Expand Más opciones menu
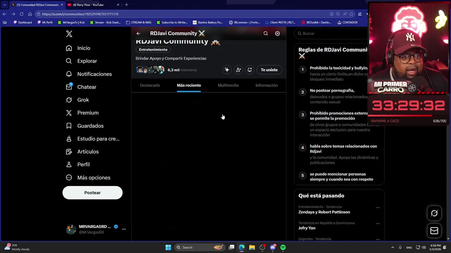This screenshot has height=253, width=451. tap(88, 177)
